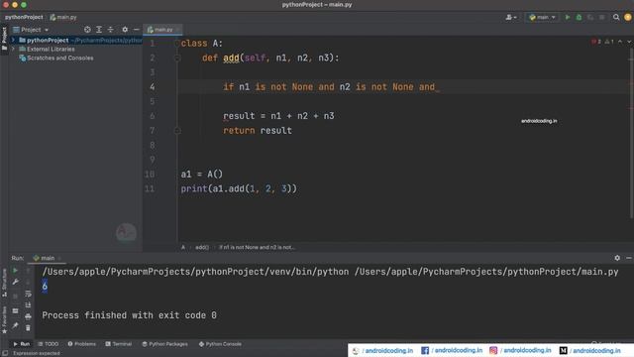Open the Problems tool window tab
Image resolution: width=634 pixels, height=357 pixels.
click(x=81, y=344)
